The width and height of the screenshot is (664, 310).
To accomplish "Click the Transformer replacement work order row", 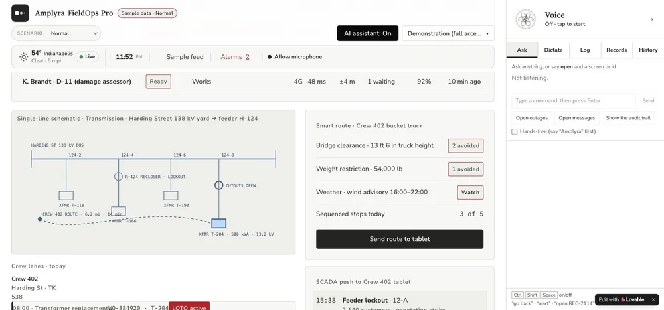I will click(153, 307).
